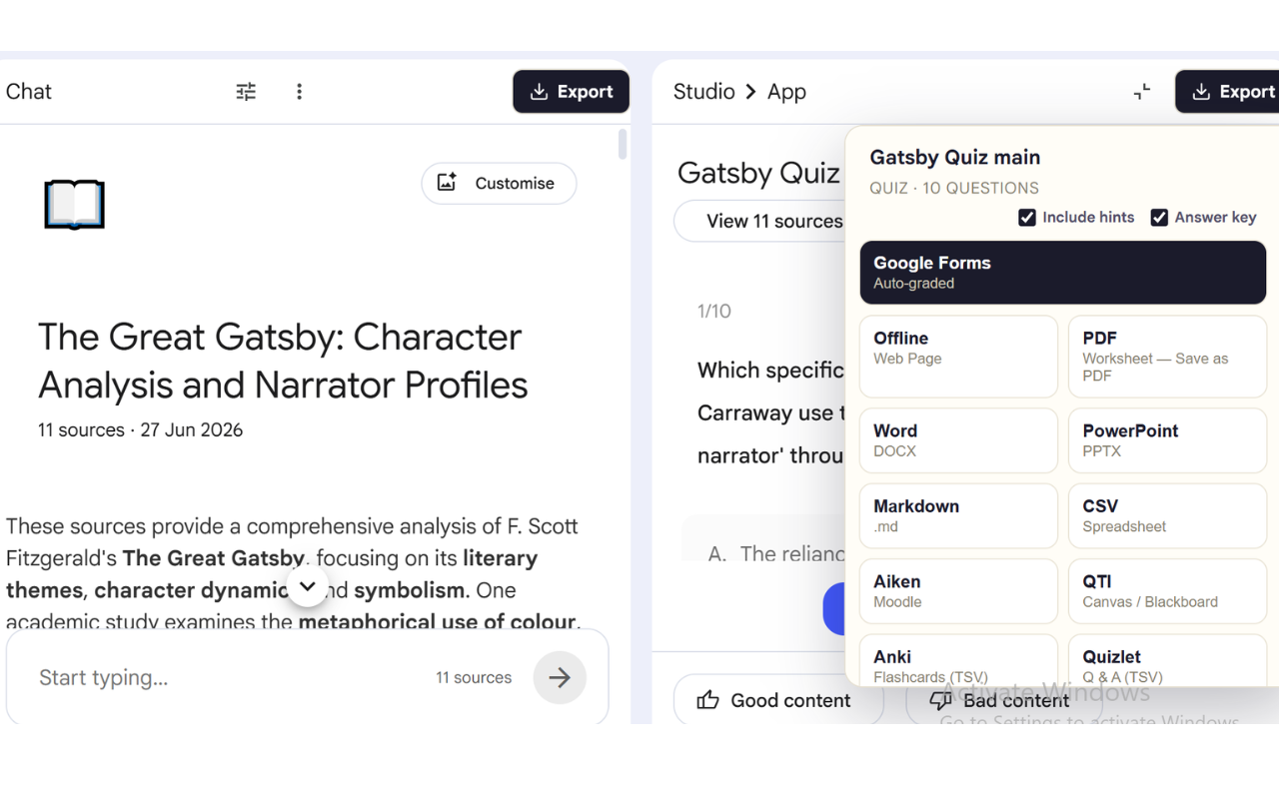This screenshot has width=1279, height=799.
Task: Choose QTI Canvas / Blackboard export
Action: coord(1167,591)
